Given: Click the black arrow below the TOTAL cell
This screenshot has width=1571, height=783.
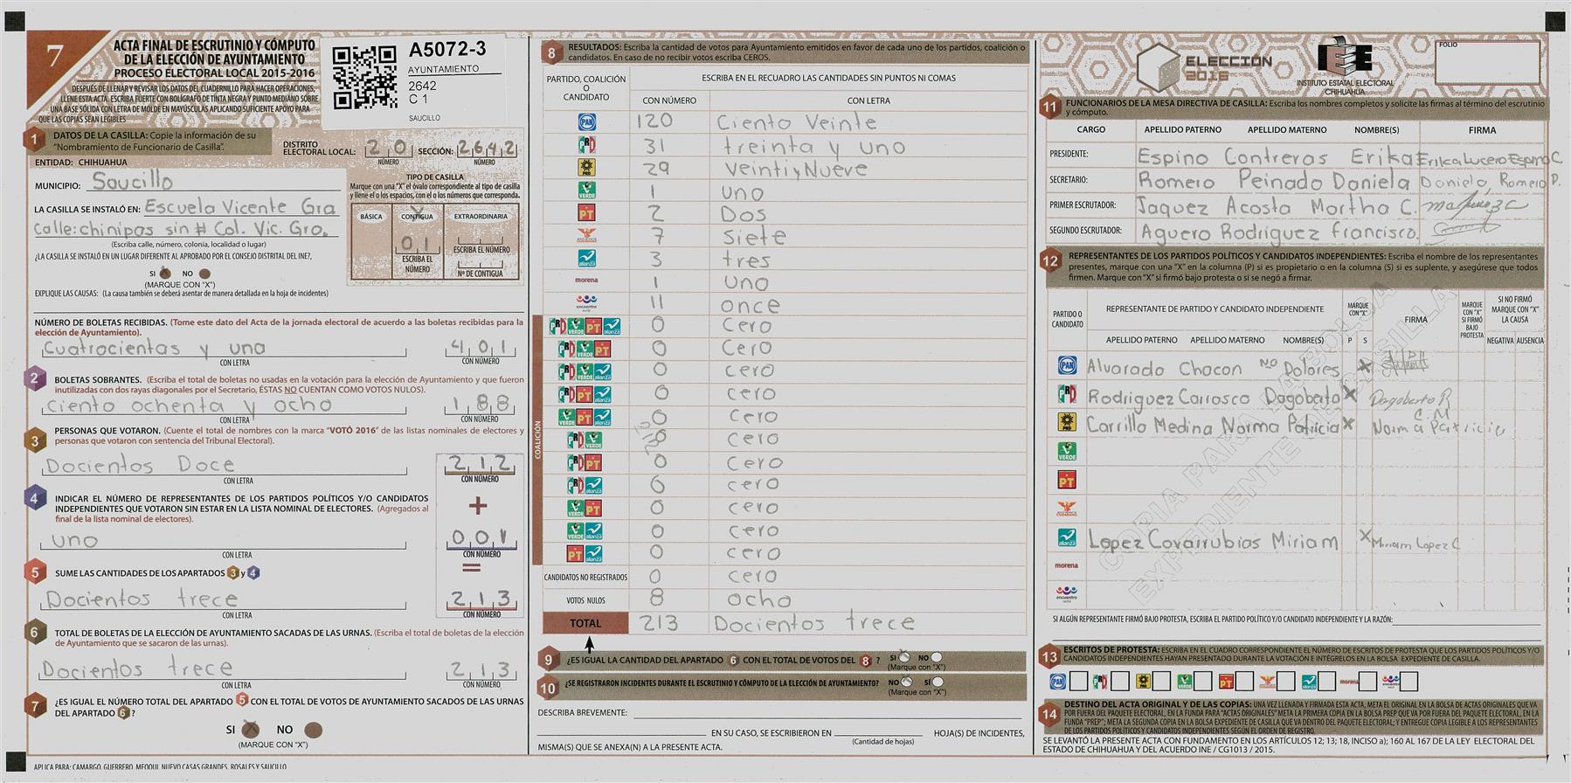Looking at the screenshot, I should 589,645.
